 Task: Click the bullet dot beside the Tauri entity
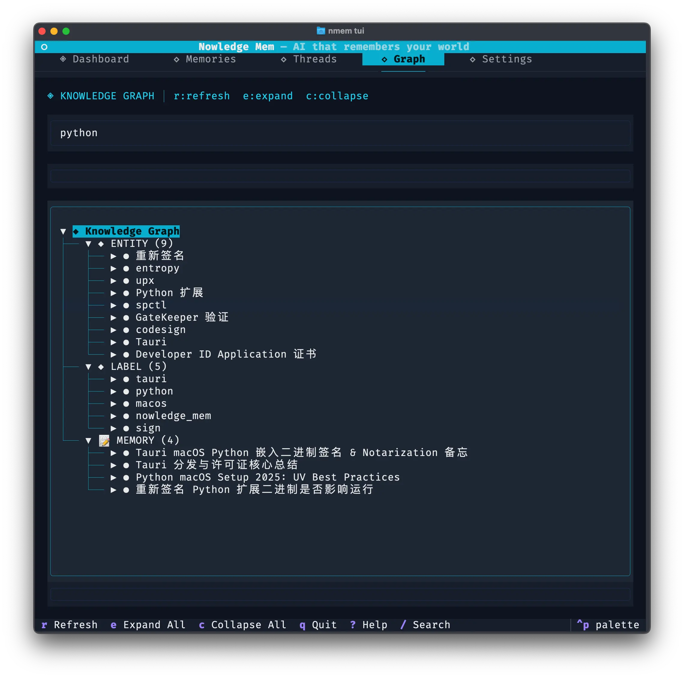pos(126,342)
